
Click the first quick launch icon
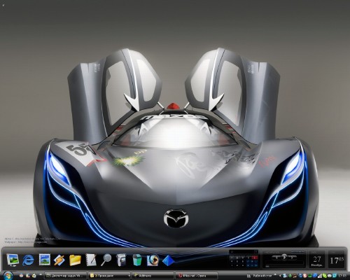pos(21,276)
